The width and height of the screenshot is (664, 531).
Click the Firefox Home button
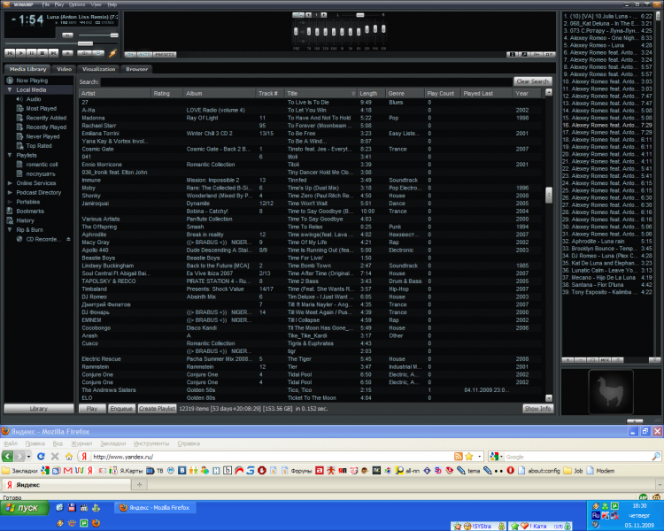(68, 457)
